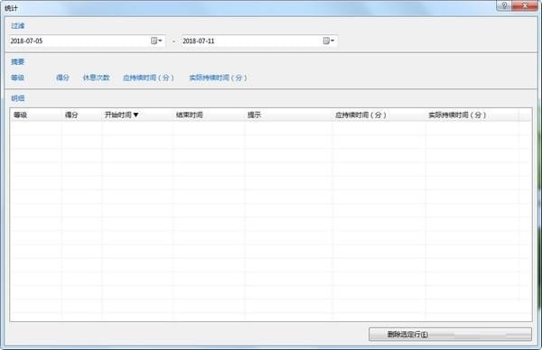
Task: Click the 休息次数 summary label
Action: click(x=96, y=78)
